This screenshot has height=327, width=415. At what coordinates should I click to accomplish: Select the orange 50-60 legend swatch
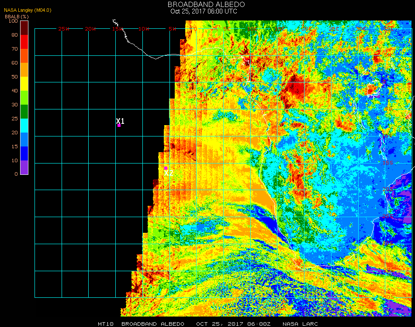tap(24, 70)
